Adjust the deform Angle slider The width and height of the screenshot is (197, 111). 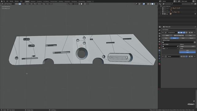coord(187,47)
